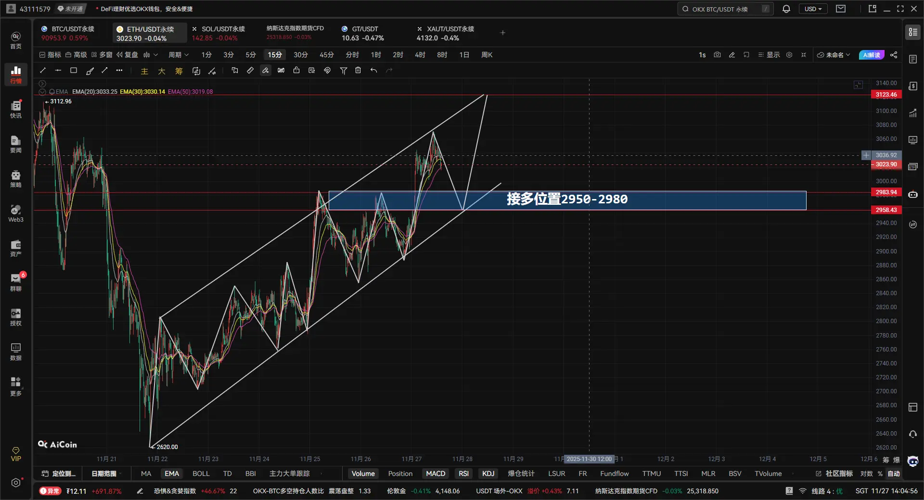Open the 显示 display options menu
This screenshot has height=500, width=924.
(x=769, y=55)
